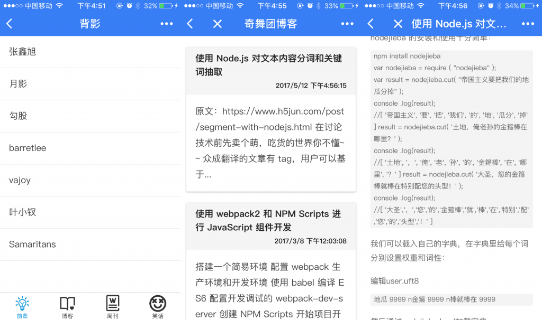
Task: Open the Samaritans list entry
Action: point(90,244)
